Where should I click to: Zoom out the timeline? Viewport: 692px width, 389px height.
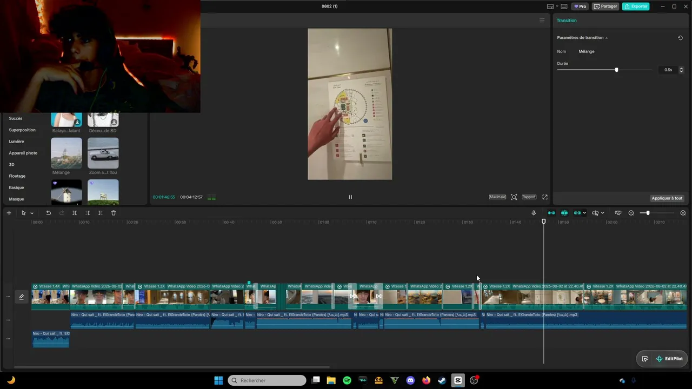click(631, 213)
